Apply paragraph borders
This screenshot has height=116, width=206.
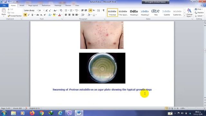tap(94, 15)
